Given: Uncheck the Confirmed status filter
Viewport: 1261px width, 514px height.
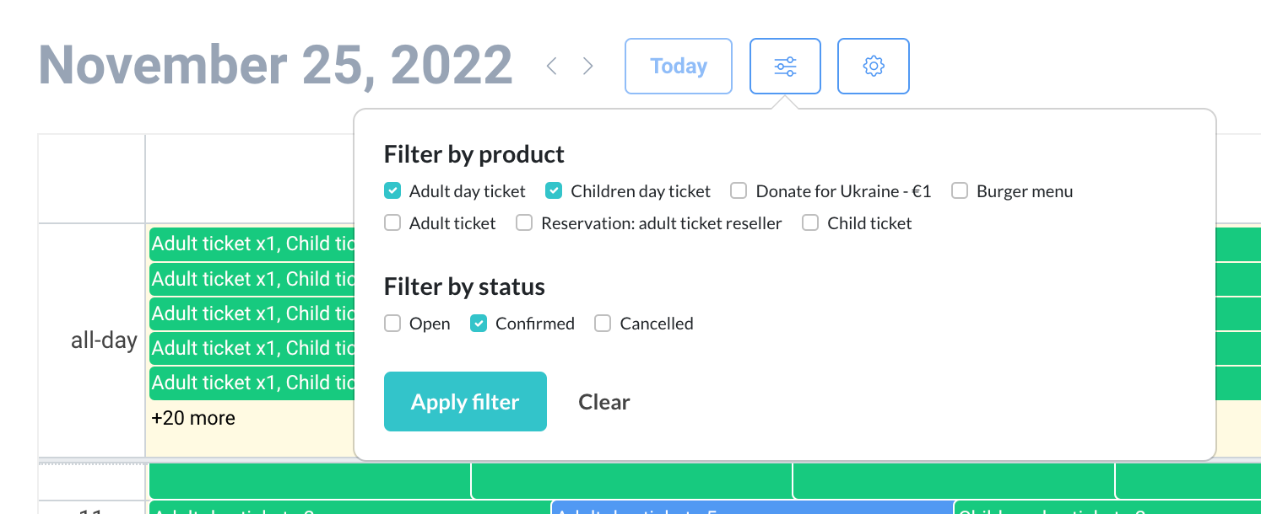Looking at the screenshot, I should point(479,324).
